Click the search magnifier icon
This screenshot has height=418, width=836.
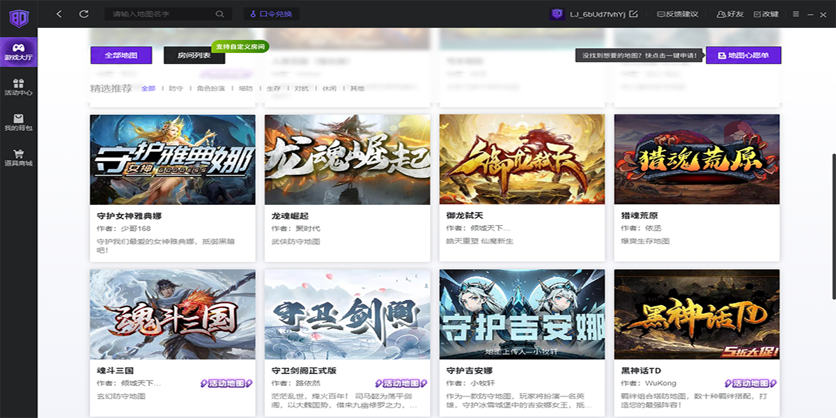(x=220, y=14)
